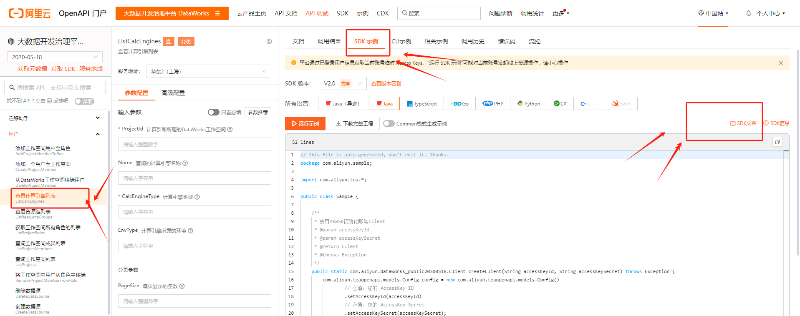The image size is (800, 316).
Task: Click help icon next to CalcEngineType description
Action: [197, 197]
